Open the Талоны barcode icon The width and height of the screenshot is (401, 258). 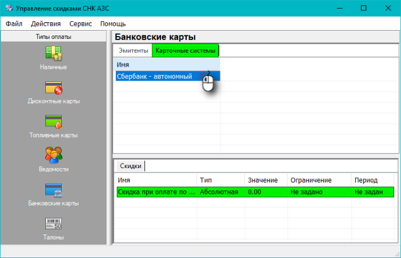click(53, 223)
